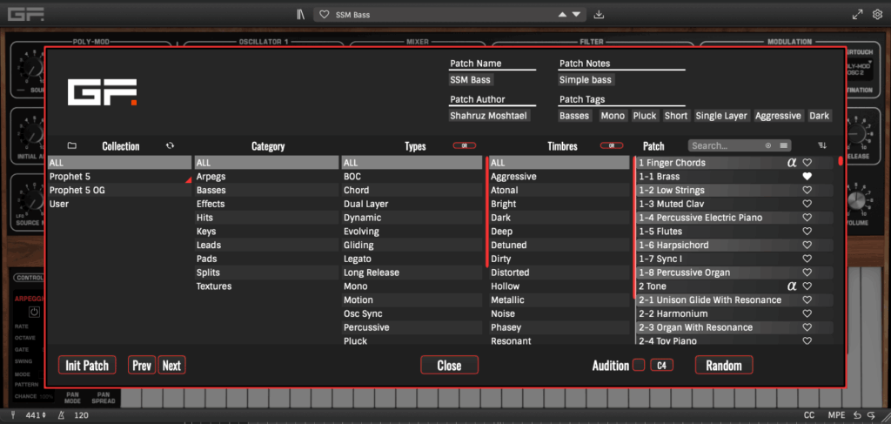Open the Audition note C4 selector
Image resolution: width=891 pixels, height=424 pixels.
[x=661, y=366]
